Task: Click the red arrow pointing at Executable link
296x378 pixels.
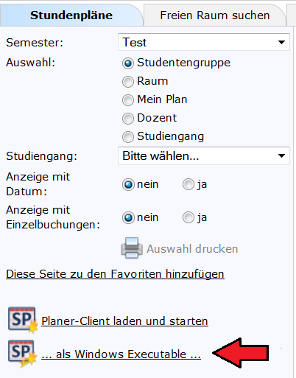Action: (x=241, y=353)
